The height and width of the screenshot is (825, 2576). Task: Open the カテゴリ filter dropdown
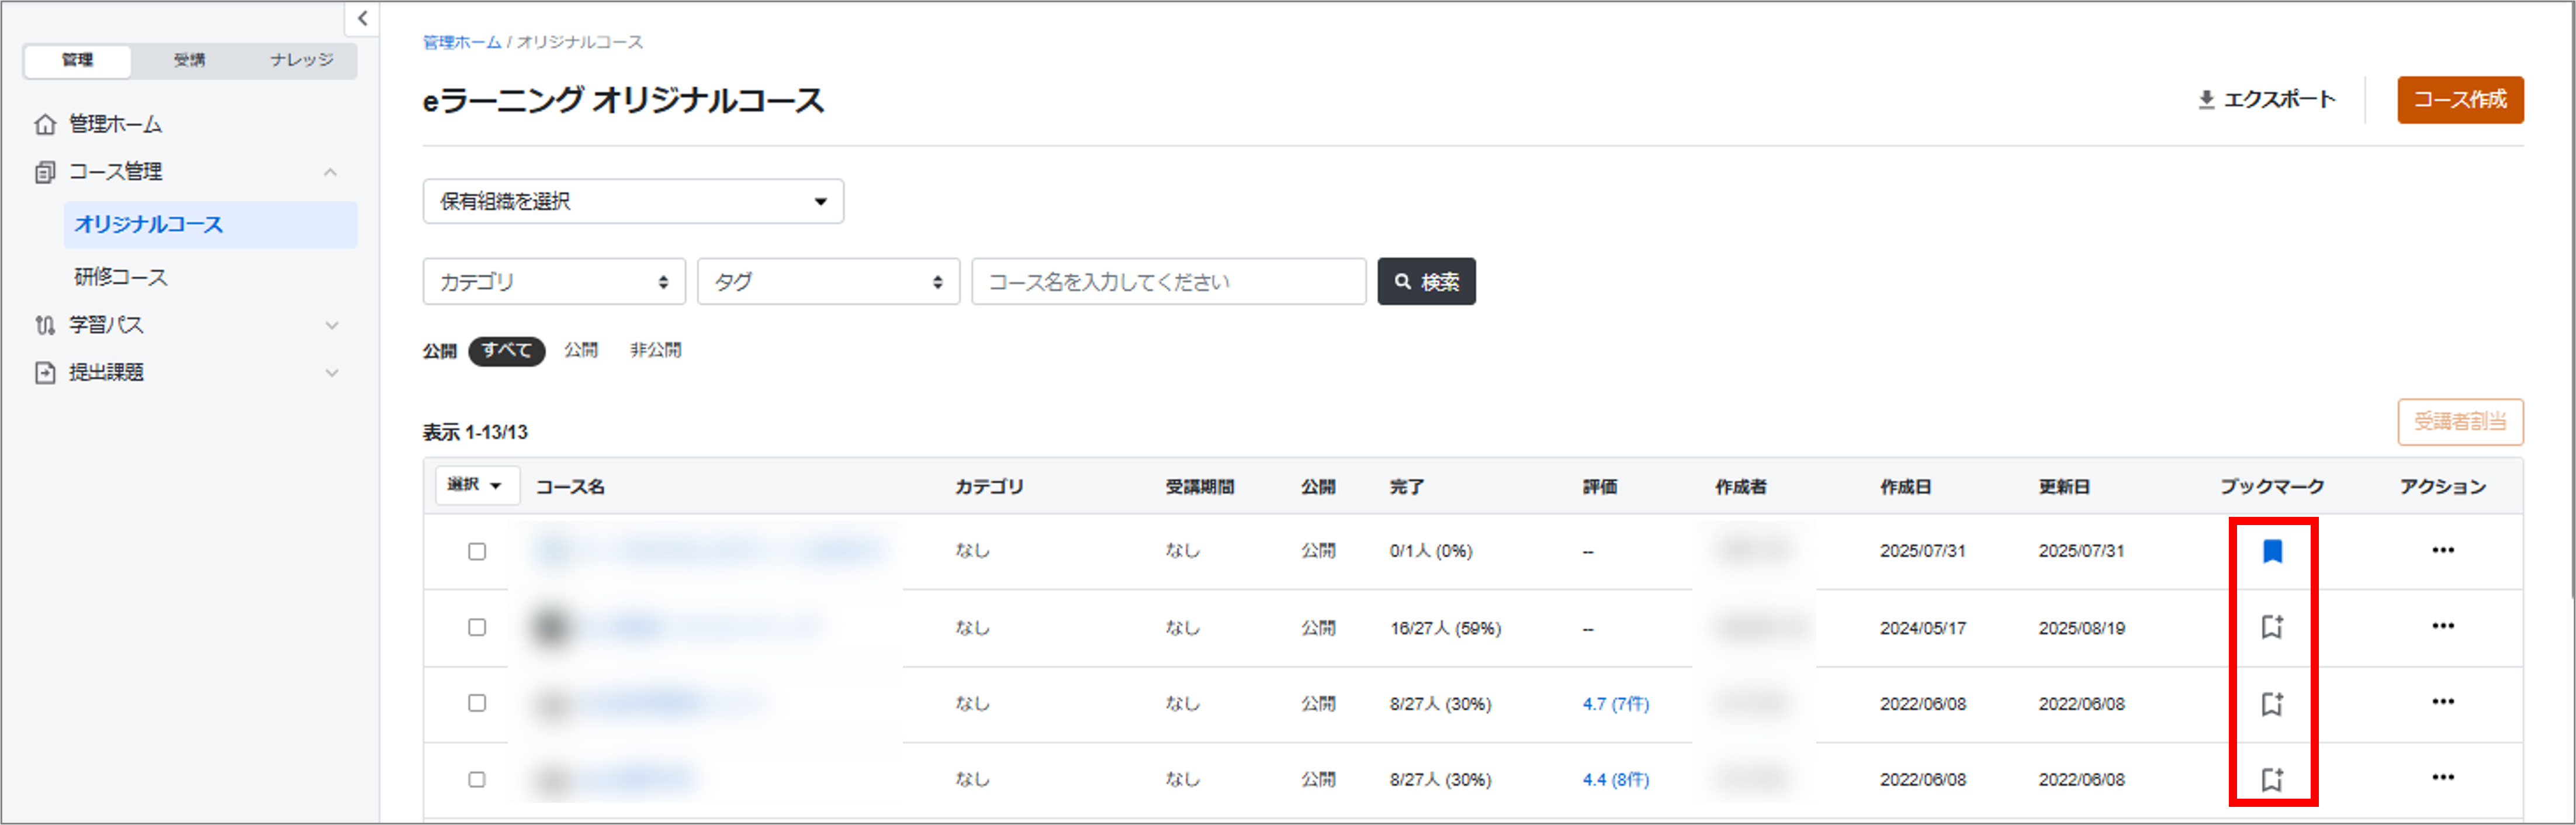click(x=553, y=282)
